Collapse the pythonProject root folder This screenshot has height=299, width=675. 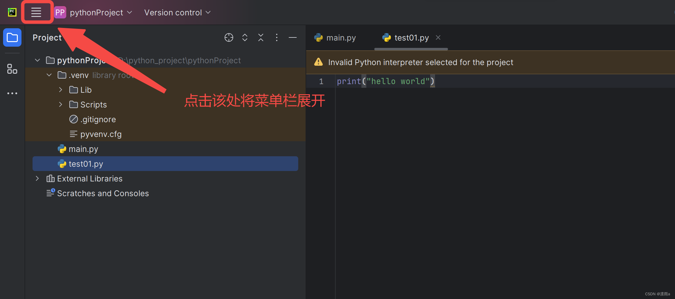click(37, 60)
